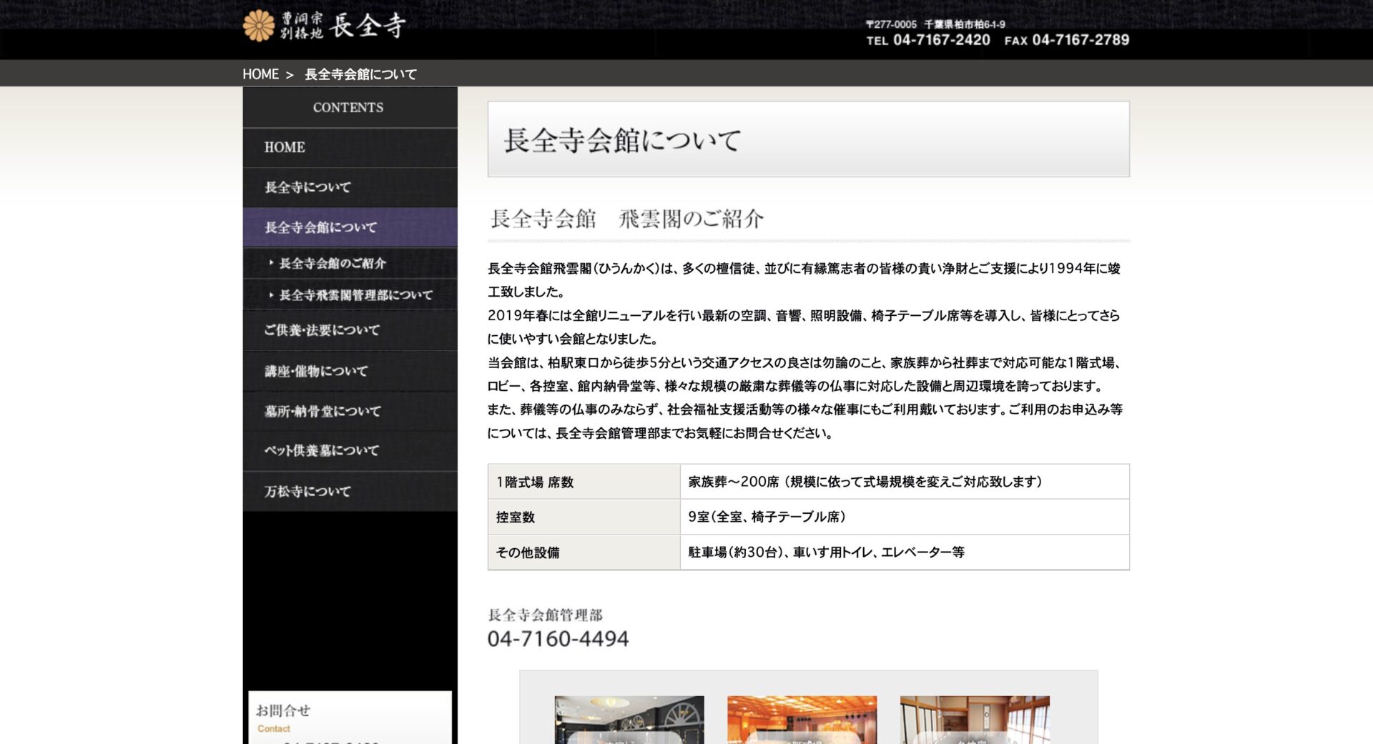Image resolution: width=1373 pixels, height=744 pixels.
Task: Click the 長全寺会館管理部 label
Action: pos(545,615)
